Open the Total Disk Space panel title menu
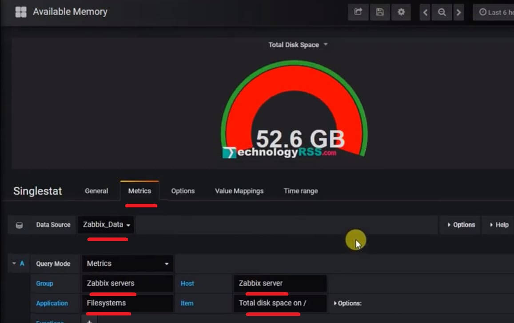Viewport: 514px width, 323px height. 298,44
